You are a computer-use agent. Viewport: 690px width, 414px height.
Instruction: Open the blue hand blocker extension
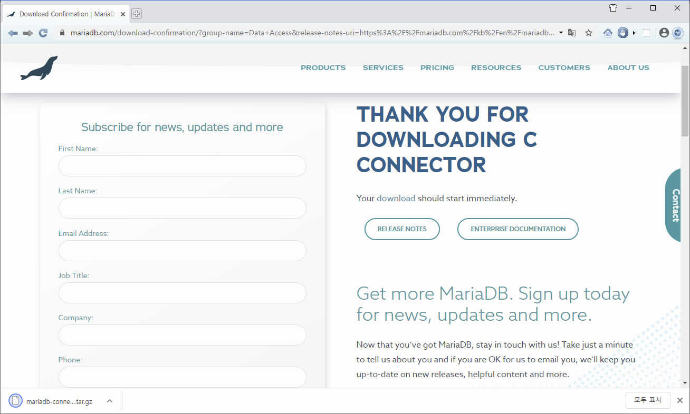tap(623, 33)
